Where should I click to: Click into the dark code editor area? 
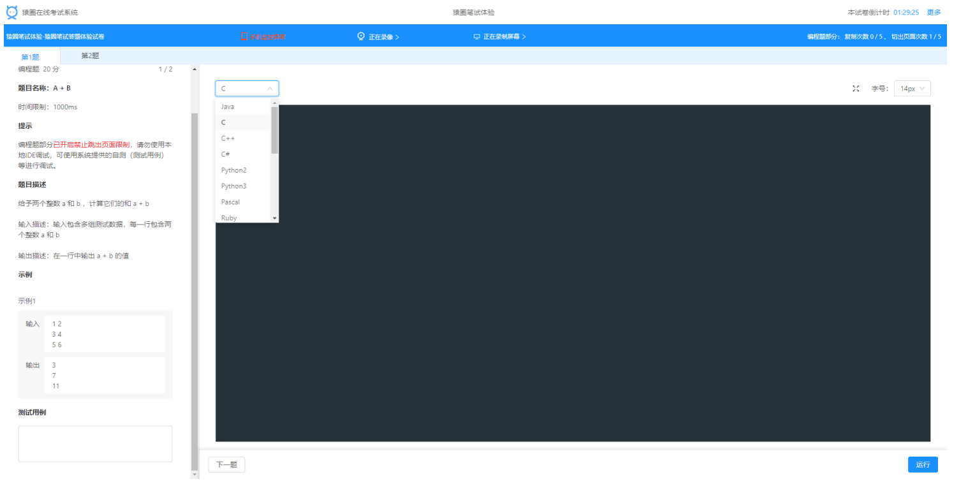coord(573,273)
